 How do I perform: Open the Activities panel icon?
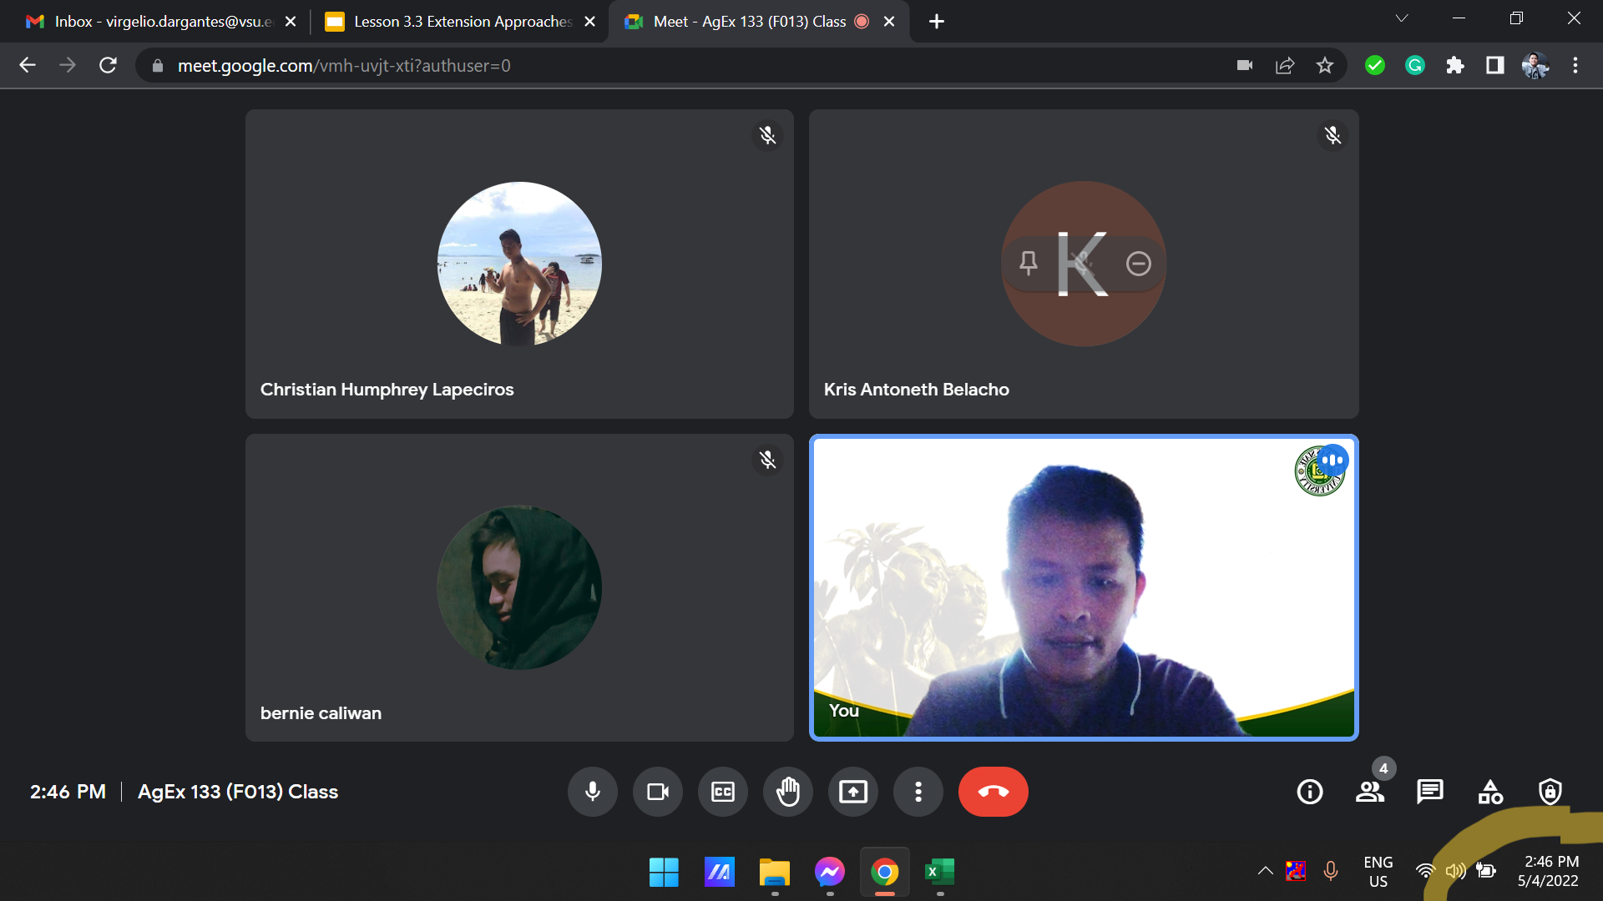point(1489,791)
